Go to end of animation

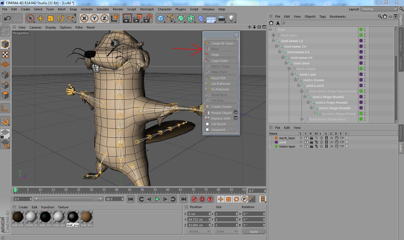tap(183, 199)
